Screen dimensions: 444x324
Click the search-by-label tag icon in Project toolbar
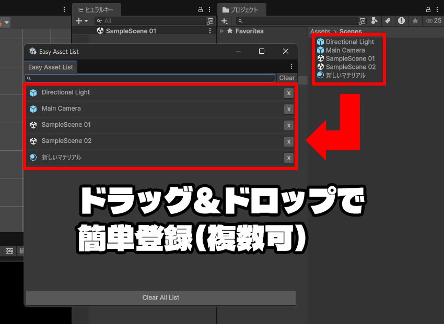pos(388,21)
